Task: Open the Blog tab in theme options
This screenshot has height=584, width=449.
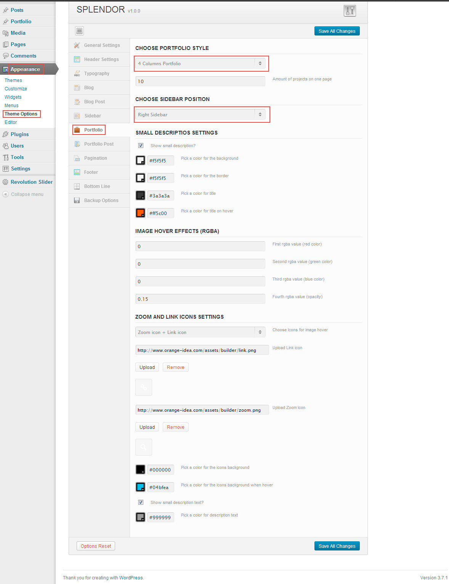Action: (99, 88)
